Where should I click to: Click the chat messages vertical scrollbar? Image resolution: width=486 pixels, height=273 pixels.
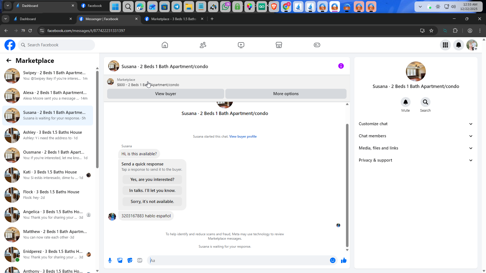point(347,185)
